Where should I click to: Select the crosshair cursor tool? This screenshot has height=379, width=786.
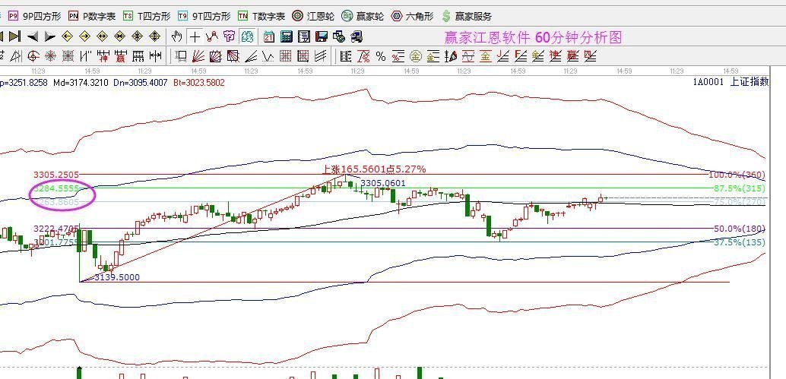click(x=195, y=36)
